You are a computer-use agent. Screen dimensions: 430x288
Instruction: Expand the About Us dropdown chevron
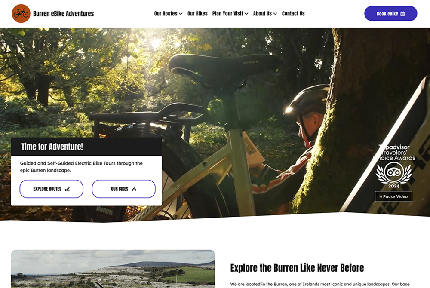pos(275,14)
